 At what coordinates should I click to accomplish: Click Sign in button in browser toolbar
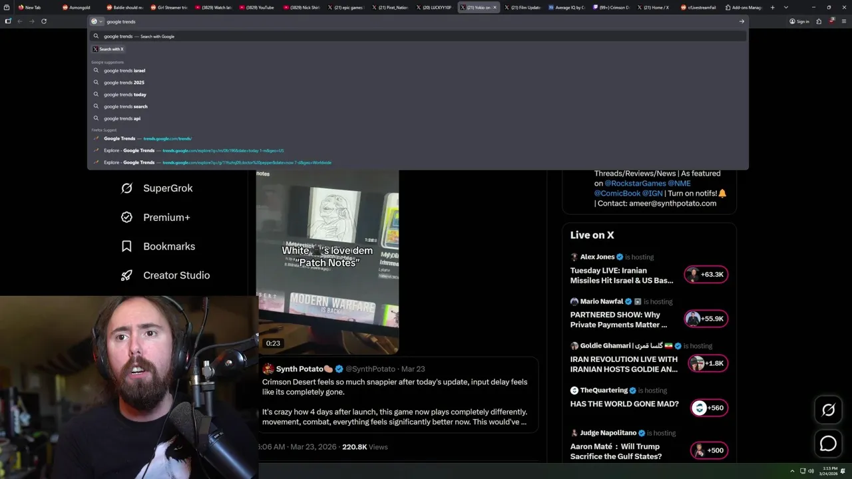pyautogui.click(x=799, y=21)
